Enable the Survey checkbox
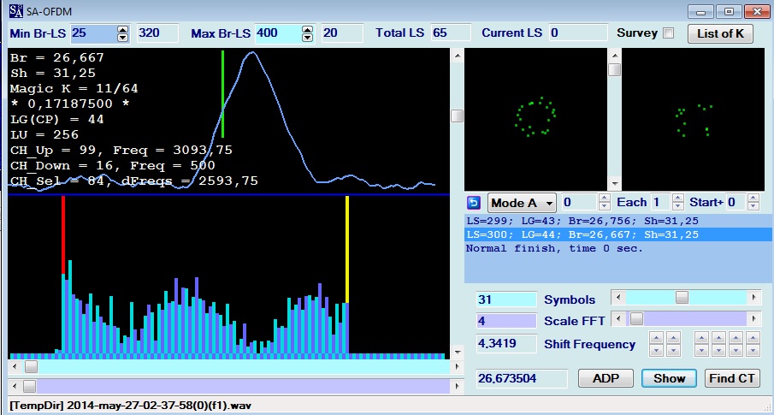This screenshot has height=415, width=774. coord(668,33)
